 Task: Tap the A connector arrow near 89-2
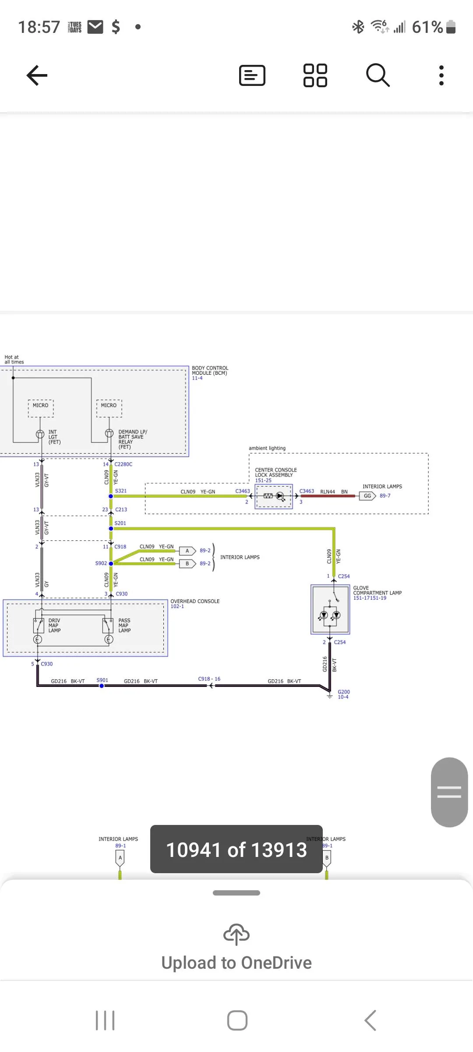click(187, 551)
